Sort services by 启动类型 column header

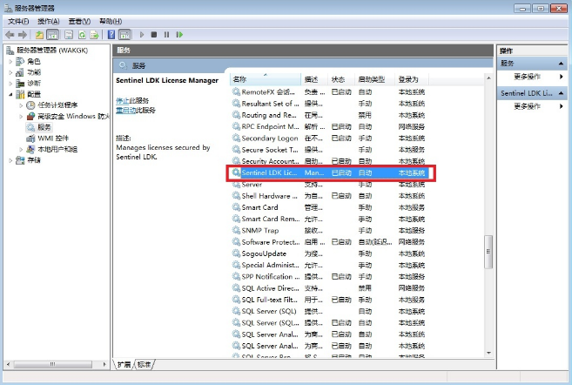pyautogui.click(x=374, y=79)
